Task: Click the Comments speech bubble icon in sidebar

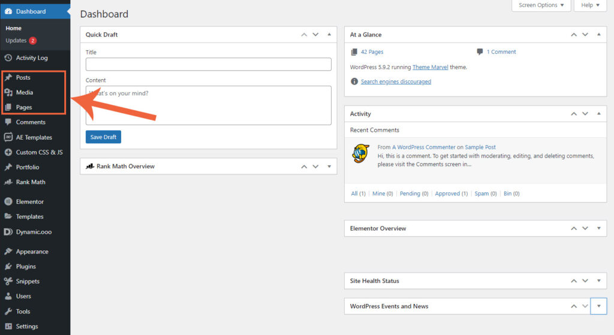Action: pos(8,122)
